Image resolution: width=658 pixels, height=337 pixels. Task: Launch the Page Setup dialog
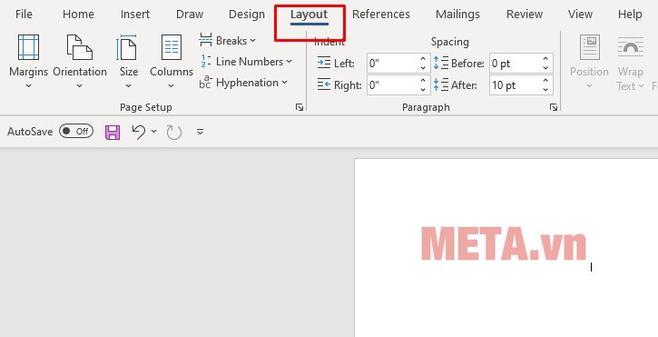point(300,107)
